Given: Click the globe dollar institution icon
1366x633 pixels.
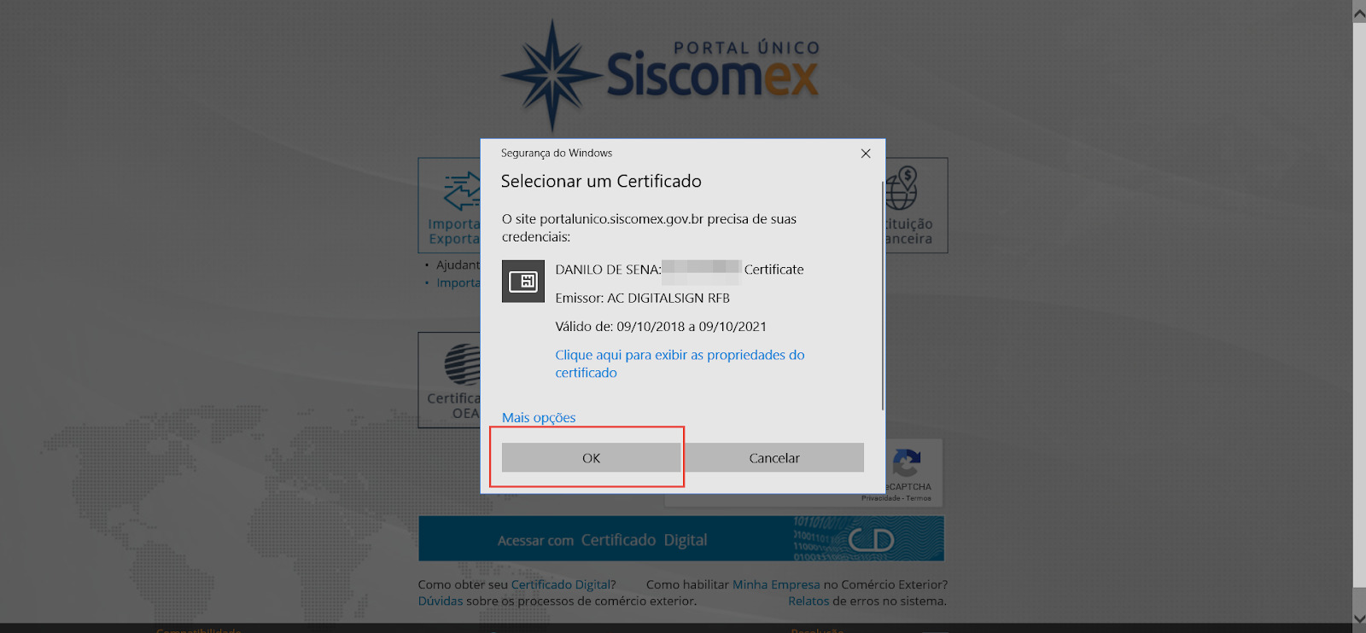Looking at the screenshot, I should pos(902,188).
